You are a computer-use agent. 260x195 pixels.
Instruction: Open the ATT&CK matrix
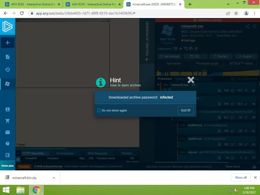pos(241,63)
